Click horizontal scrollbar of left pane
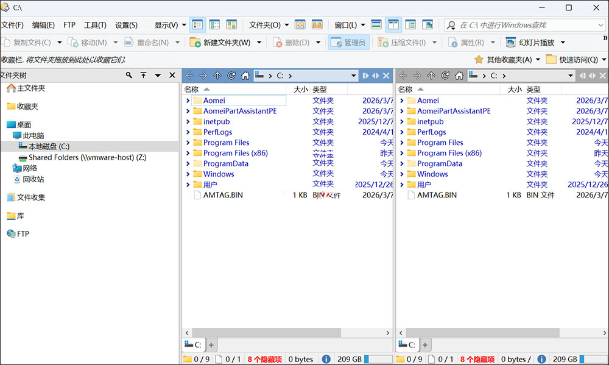Image resolution: width=609 pixels, height=365 pixels. click(267, 333)
